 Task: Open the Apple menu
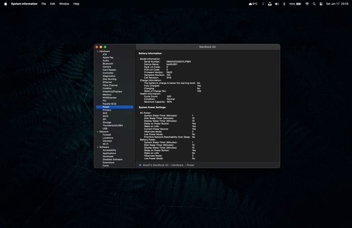6,4
